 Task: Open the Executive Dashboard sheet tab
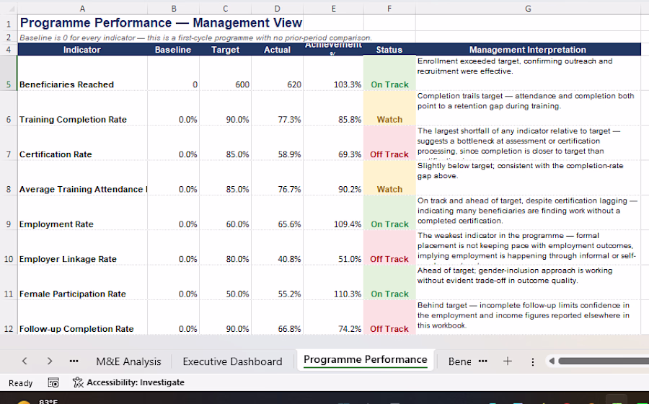coord(232,361)
